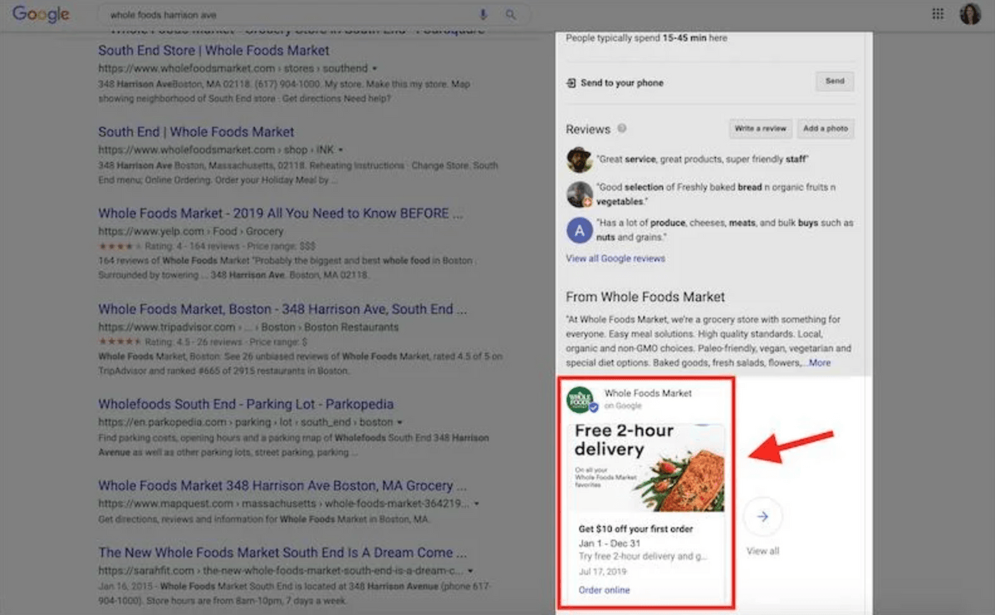Open reviewer avatar with letter A

[x=579, y=230]
